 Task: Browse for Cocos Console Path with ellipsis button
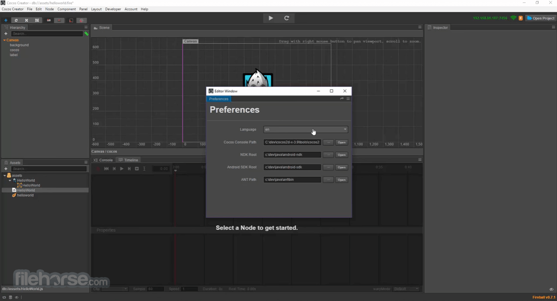328,142
